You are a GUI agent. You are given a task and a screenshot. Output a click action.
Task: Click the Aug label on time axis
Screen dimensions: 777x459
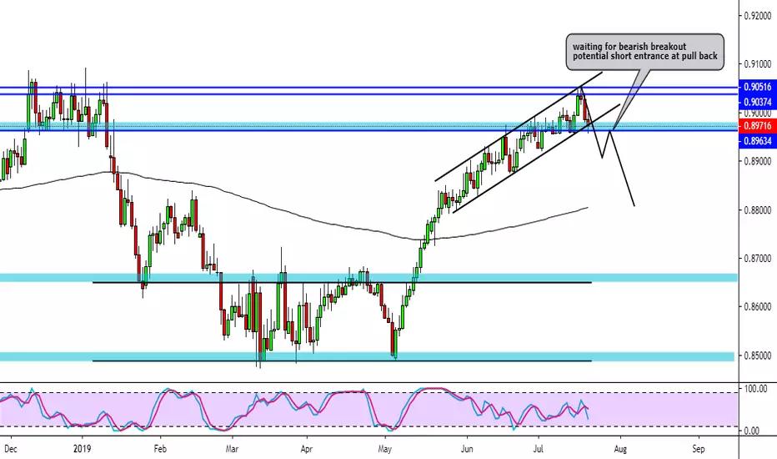(x=620, y=449)
